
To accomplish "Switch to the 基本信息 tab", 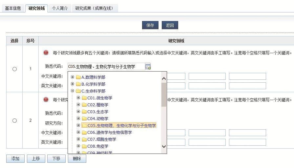I will click(13, 8).
